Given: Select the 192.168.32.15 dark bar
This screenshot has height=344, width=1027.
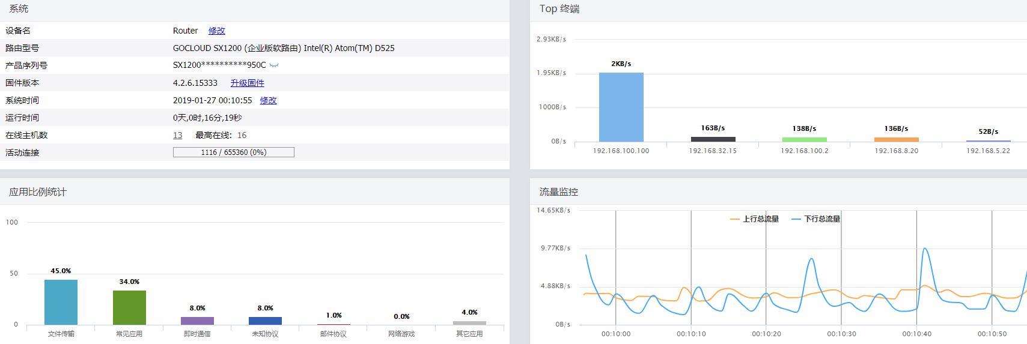Looking at the screenshot, I should click(713, 139).
